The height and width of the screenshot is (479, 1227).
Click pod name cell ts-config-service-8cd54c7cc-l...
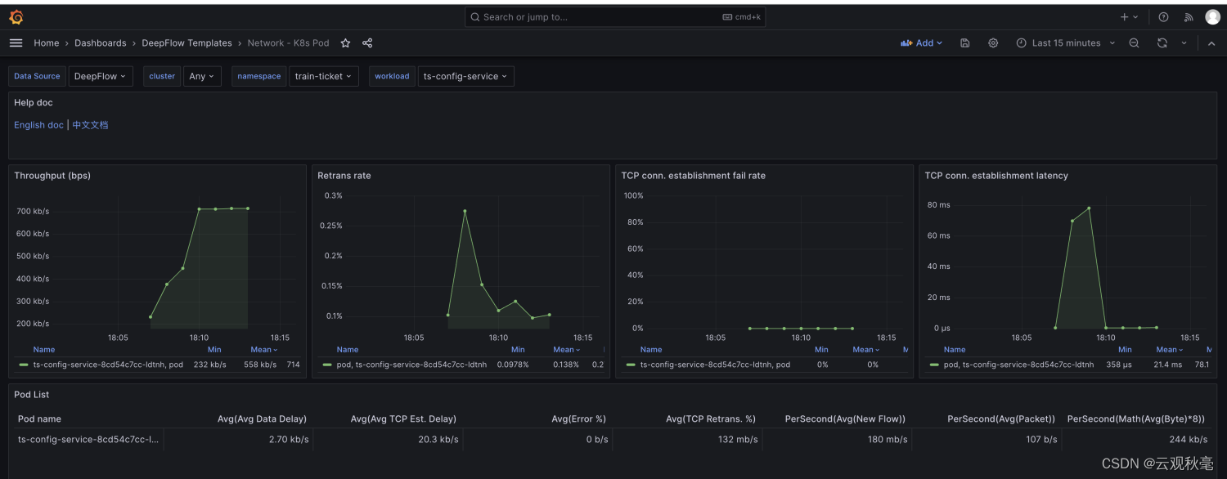pyautogui.click(x=88, y=439)
